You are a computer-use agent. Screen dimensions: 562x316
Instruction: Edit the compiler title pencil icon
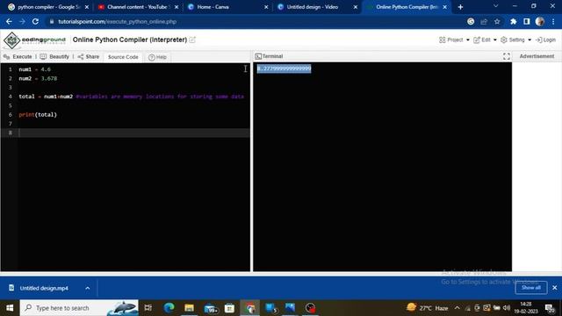point(192,39)
